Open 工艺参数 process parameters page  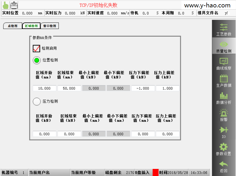tap(224, 29)
